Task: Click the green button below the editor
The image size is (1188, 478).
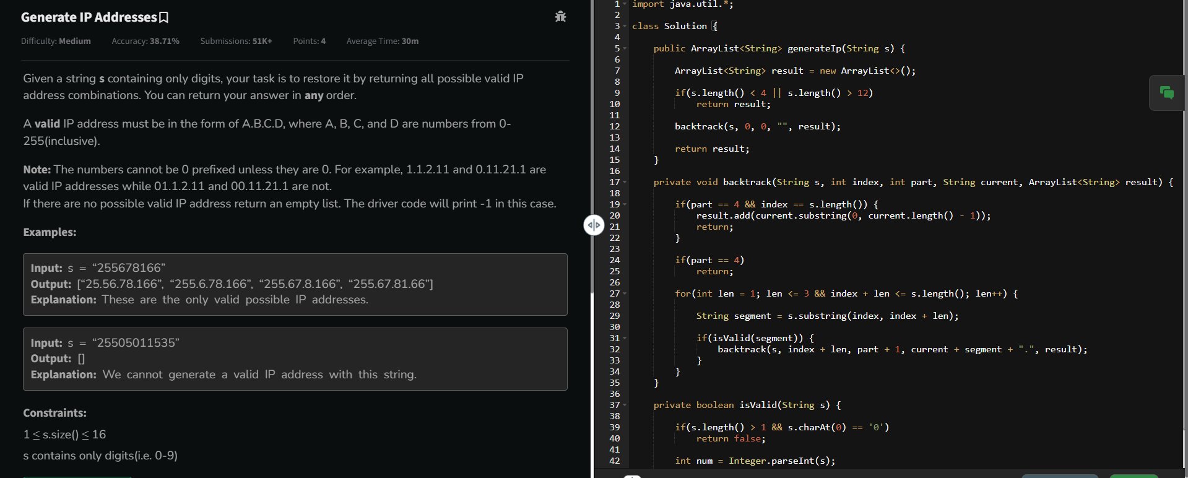Action: 1134,476
